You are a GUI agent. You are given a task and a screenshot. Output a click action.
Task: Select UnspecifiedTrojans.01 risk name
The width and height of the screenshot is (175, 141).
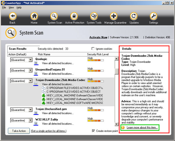tap(50, 69)
